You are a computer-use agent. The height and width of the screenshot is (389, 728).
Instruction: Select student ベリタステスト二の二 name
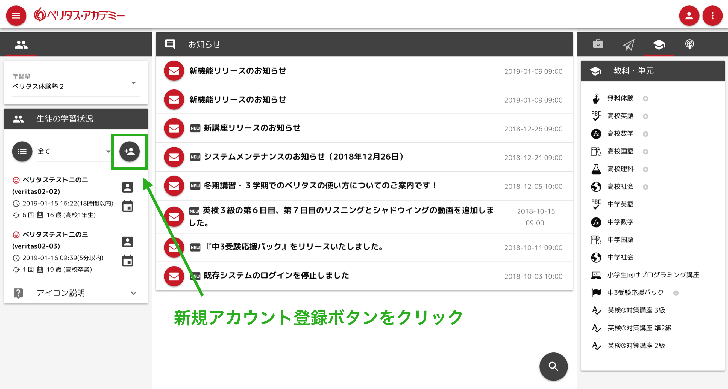[55, 180]
